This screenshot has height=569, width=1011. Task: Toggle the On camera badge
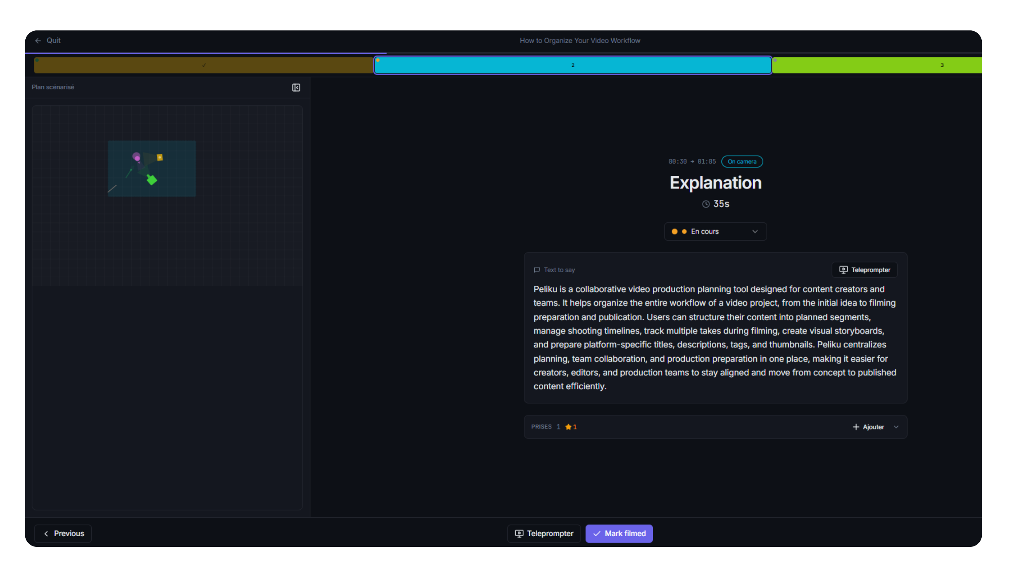point(742,162)
